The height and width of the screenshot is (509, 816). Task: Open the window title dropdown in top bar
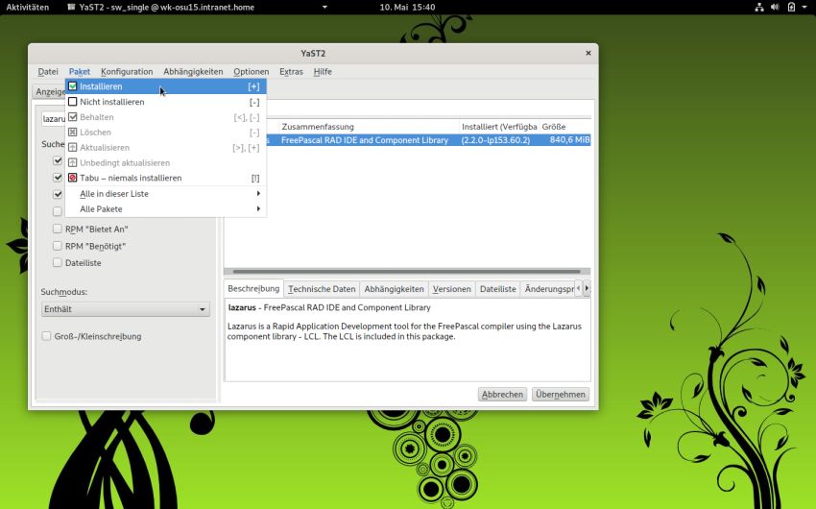(324, 8)
